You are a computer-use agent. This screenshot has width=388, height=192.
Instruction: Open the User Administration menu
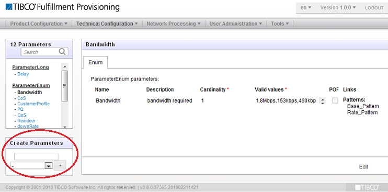235,24
